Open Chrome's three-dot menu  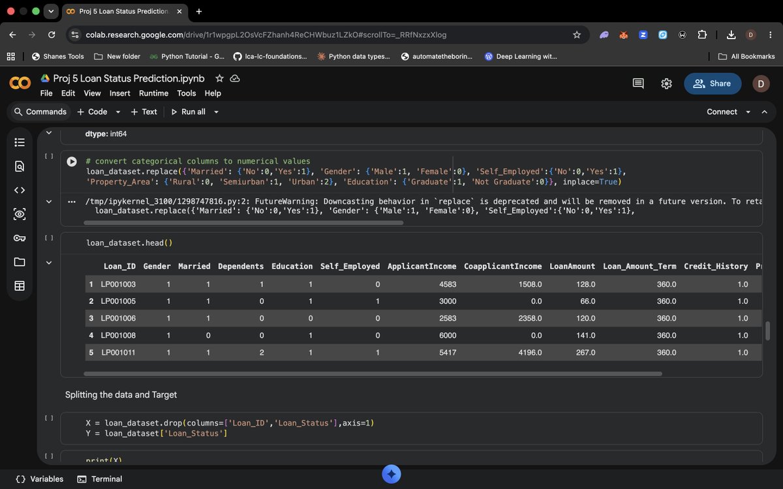click(x=771, y=35)
